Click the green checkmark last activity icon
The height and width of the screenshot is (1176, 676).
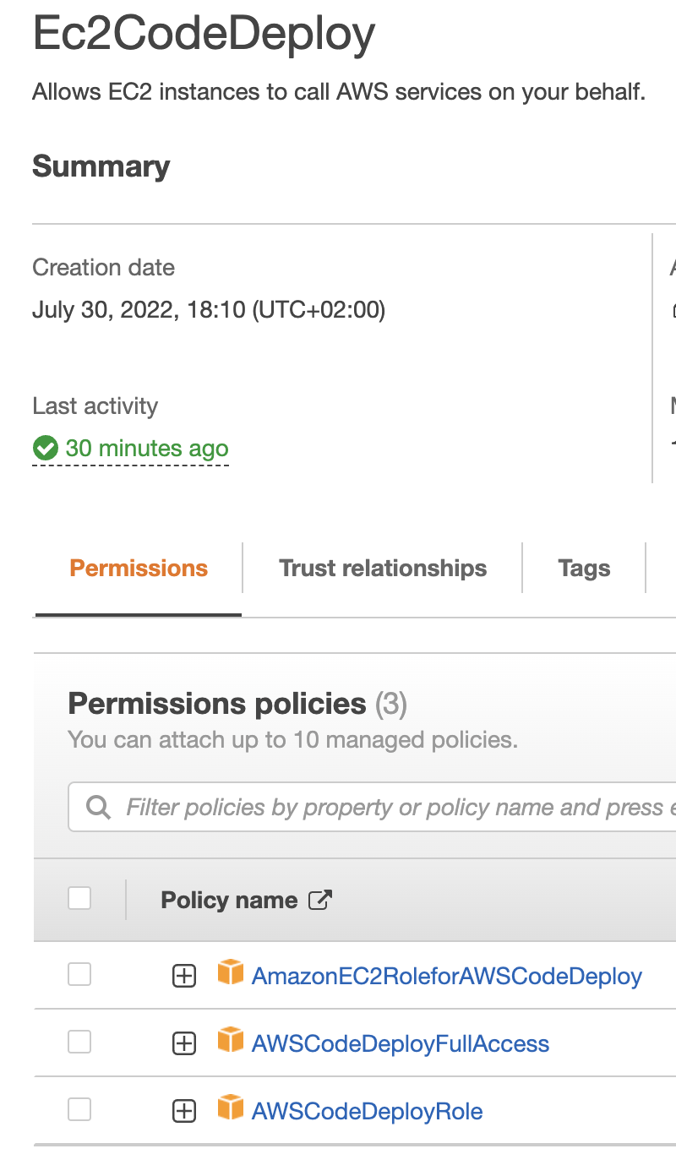coord(46,448)
